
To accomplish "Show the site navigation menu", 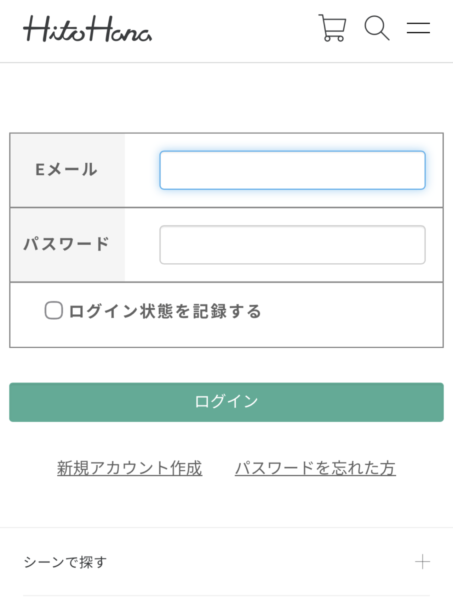I will click(x=418, y=28).
